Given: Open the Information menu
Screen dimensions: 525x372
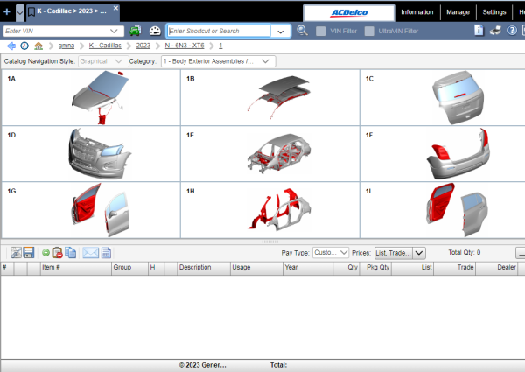Looking at the screenshot, I should coord(416,12).
